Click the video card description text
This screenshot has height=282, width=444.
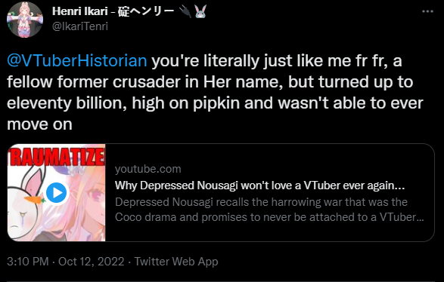[x=269, y=210]
